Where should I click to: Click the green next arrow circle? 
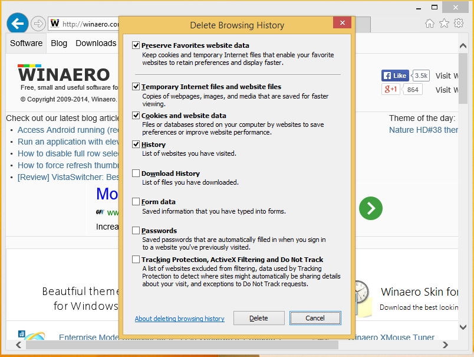tap(371, 208)
